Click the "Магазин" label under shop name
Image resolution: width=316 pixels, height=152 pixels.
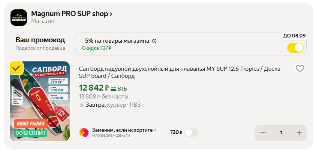[43, 21]
